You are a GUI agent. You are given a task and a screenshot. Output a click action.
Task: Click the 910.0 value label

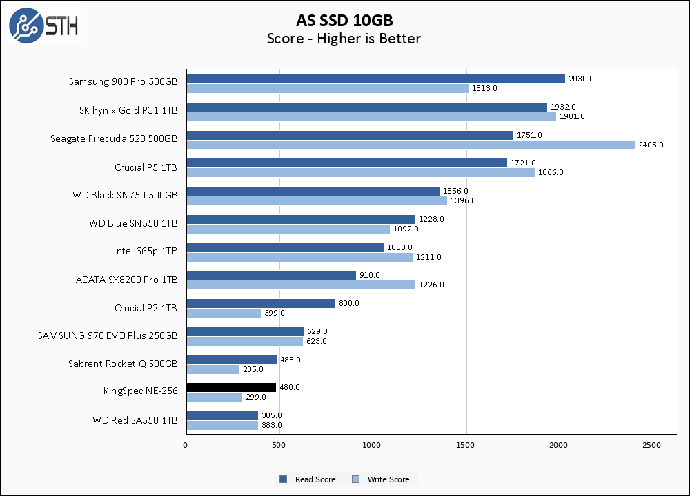[370, 275]
